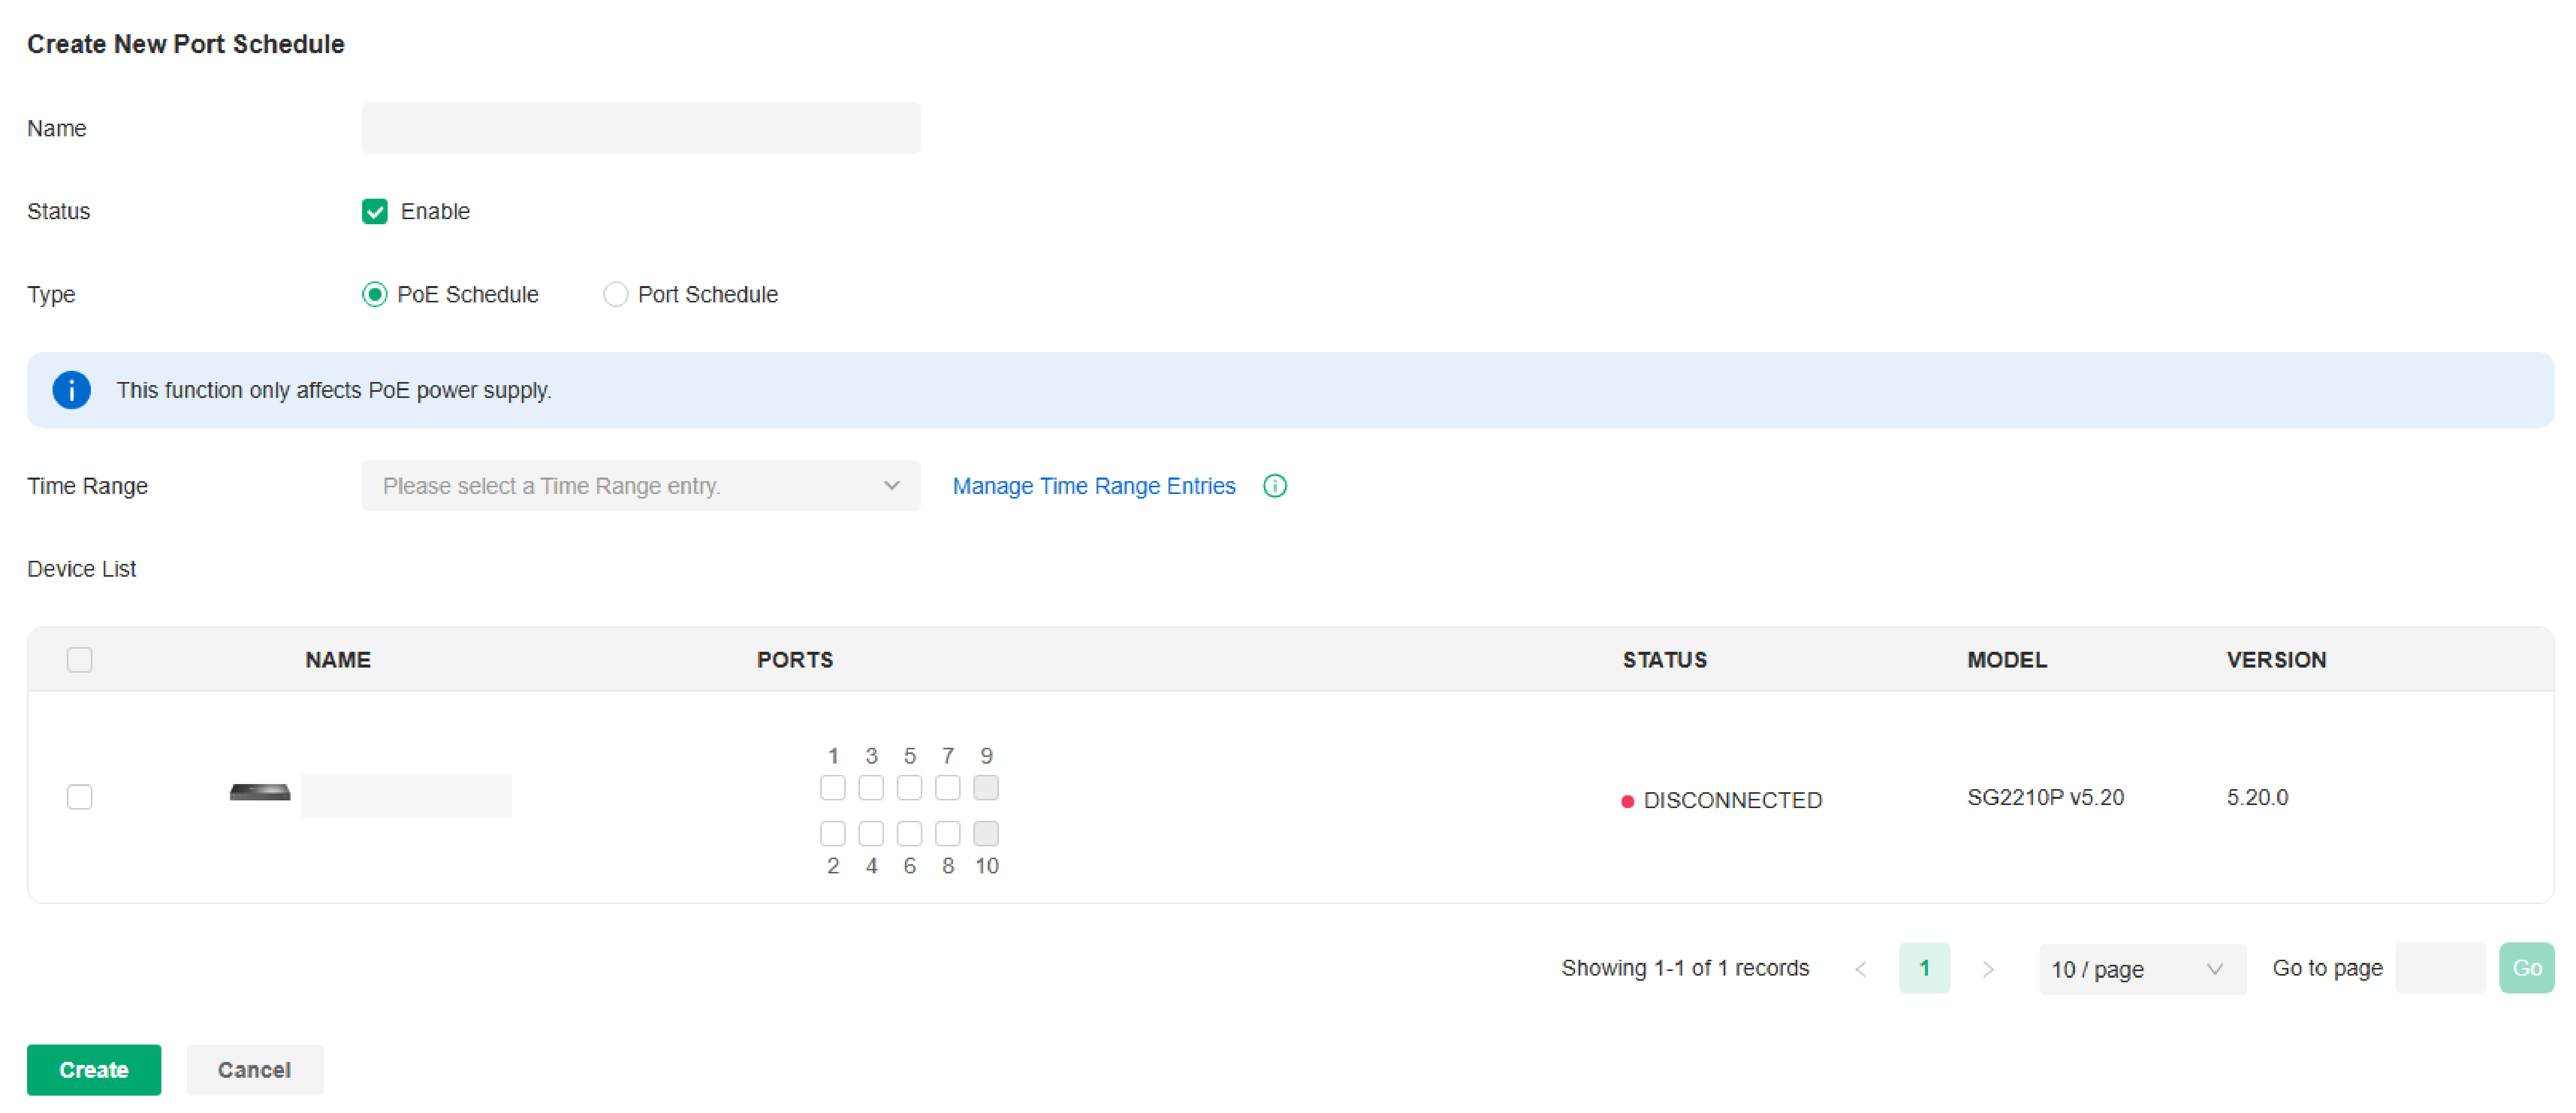The image size is (2576, 1113).
Task: Choose the PoE Schedule radio option
Action: 374,295
